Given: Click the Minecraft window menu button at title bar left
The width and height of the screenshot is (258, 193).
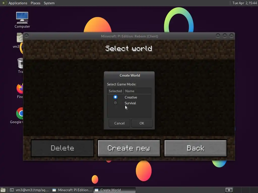Looking at the screenshot, I should click(26, 36).
